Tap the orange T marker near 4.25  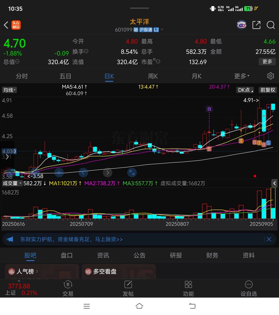[241, 141]
